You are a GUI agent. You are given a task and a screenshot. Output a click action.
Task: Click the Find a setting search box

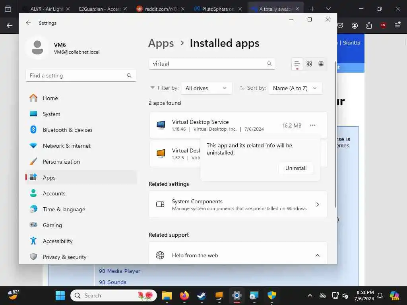click(x=81, y=75)
